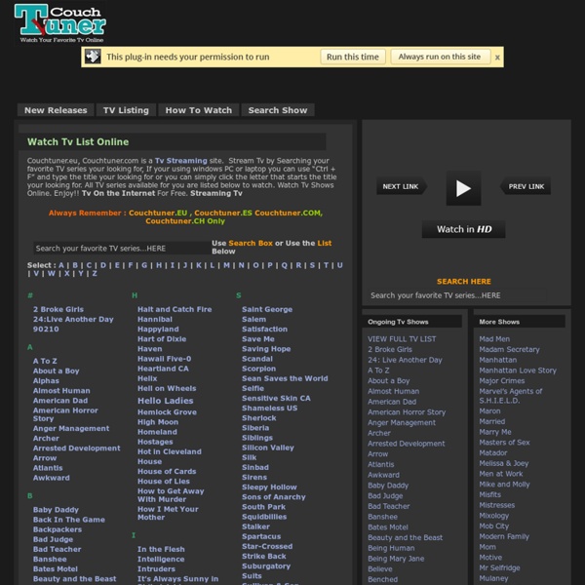Screen dimensions: 585x585
Task: Open Sean Saves the World link
Action: [x=285, y=378]
